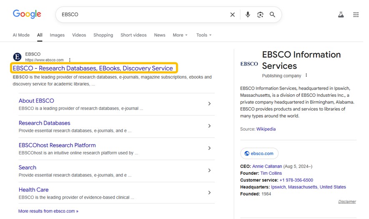The height and width of the screenshot is (219, 369).
Task: Go to Google homepage via logo
Action: [x=27, y=14]
